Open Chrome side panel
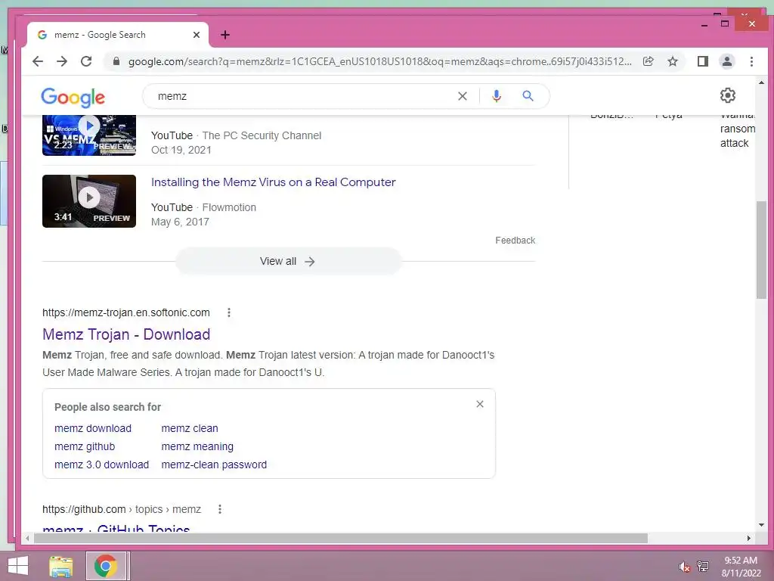Viewport: 774px width, 581px height. 702,61
